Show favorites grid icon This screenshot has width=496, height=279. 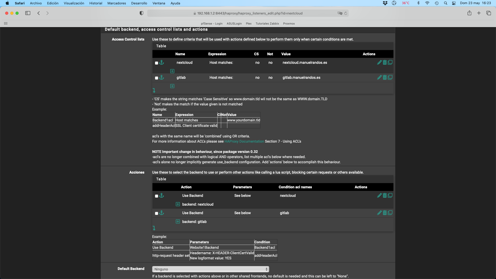click(6, 24)
